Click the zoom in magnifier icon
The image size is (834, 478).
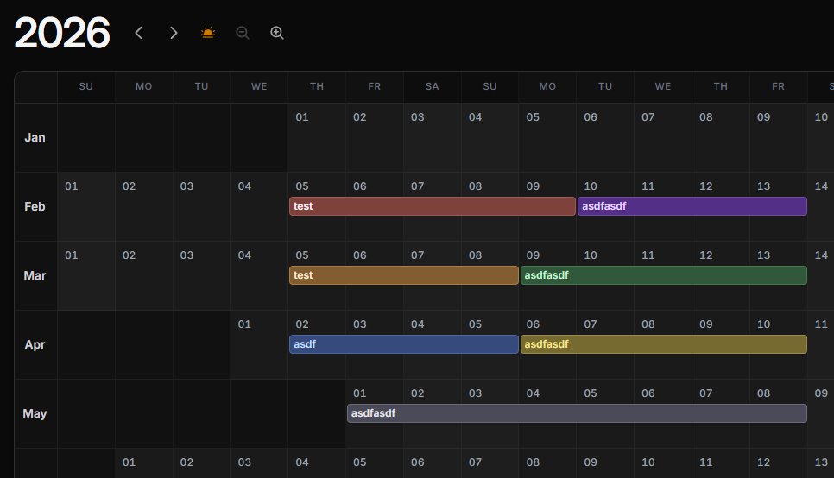click(x=277, y=33)
